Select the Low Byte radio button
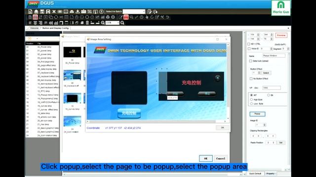Screen dimensions: 316x177 [x=251, y=104]
